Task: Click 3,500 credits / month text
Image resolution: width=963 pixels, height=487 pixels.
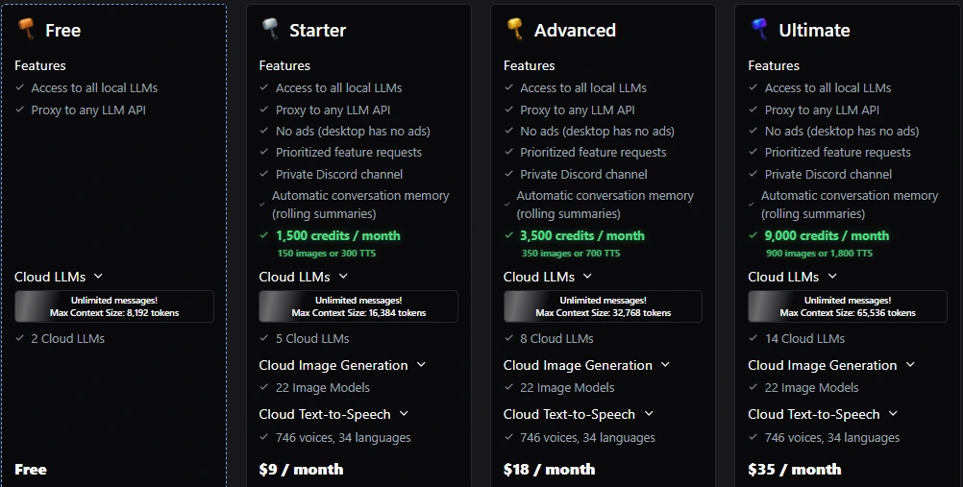Action: click(582, 236)
